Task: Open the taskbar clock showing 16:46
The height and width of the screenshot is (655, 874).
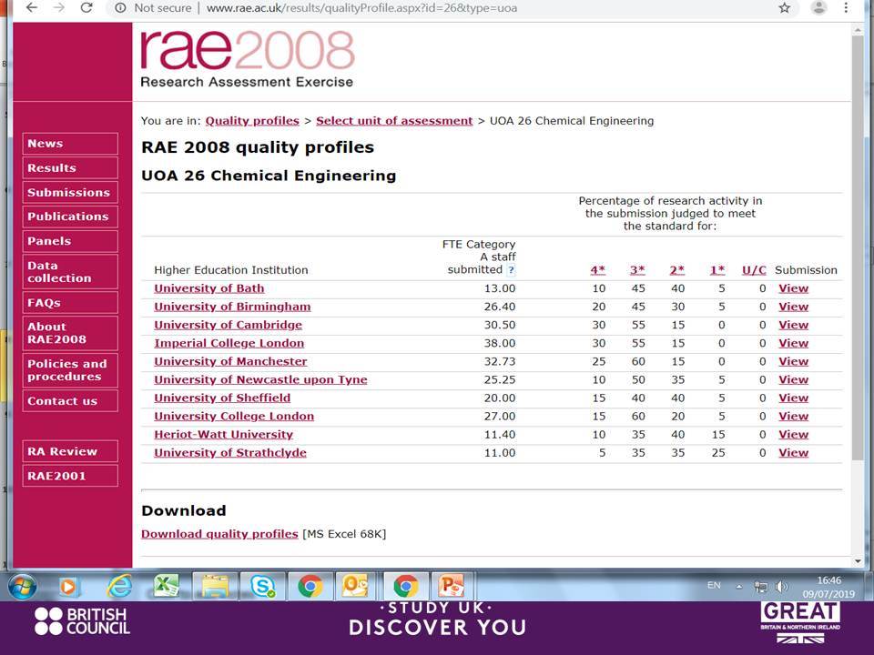Action: pos(828,587)
